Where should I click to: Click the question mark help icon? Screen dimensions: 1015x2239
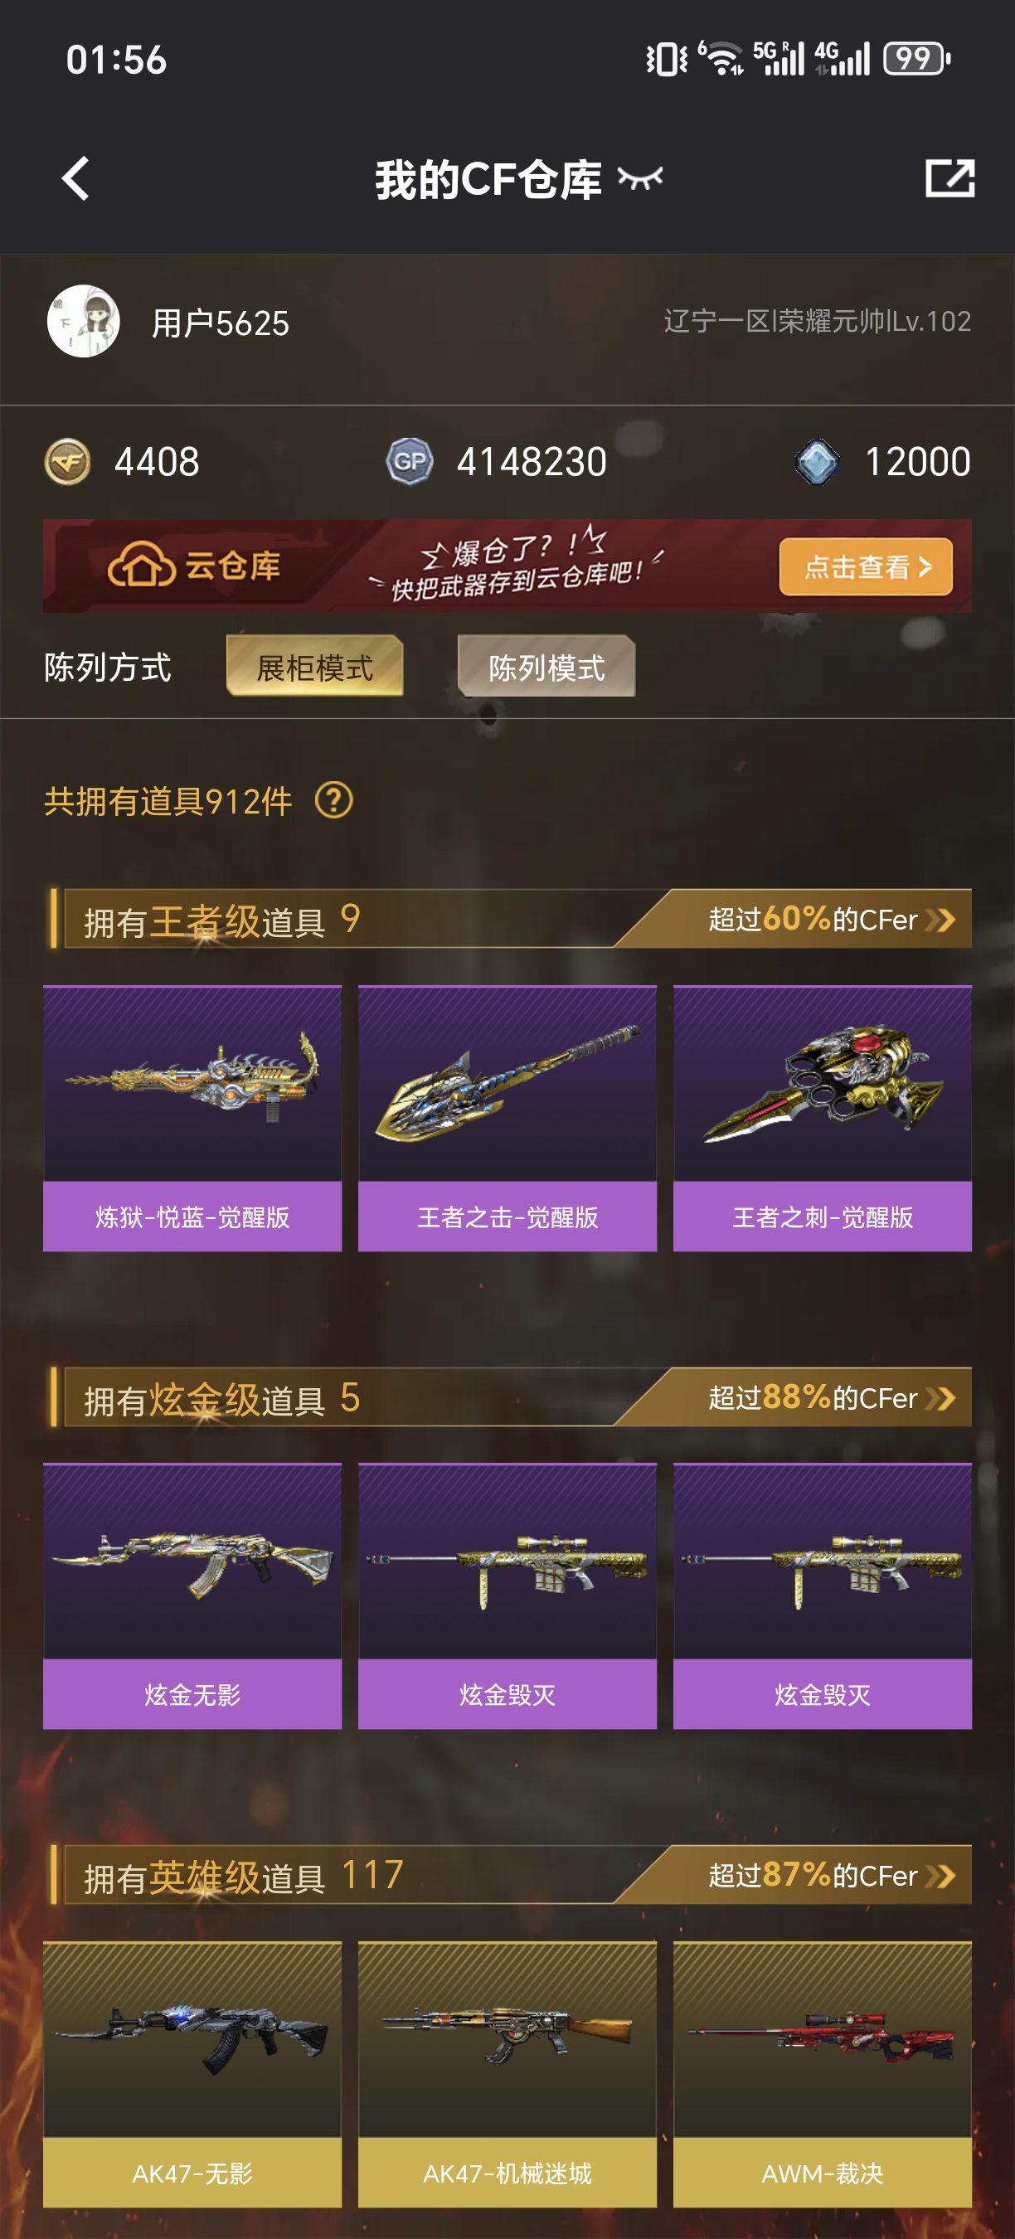[333, 800]
